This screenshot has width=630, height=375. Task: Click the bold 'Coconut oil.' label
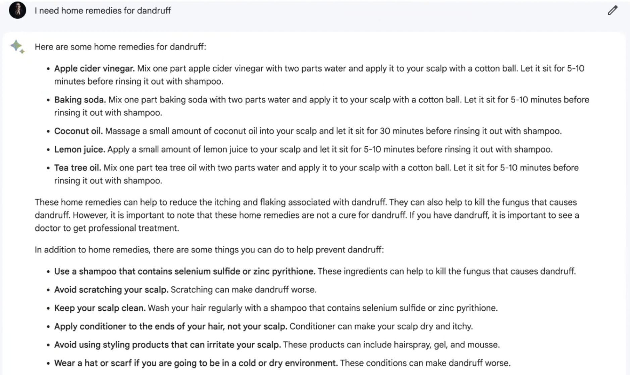[78, 131]
